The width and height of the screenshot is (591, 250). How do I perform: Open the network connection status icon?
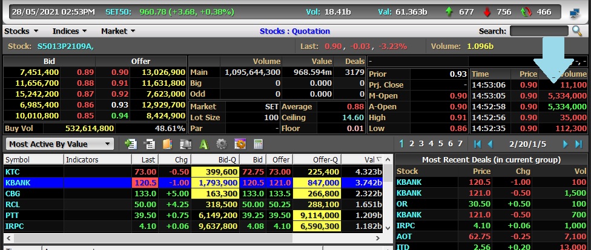(x=575, y=13)
